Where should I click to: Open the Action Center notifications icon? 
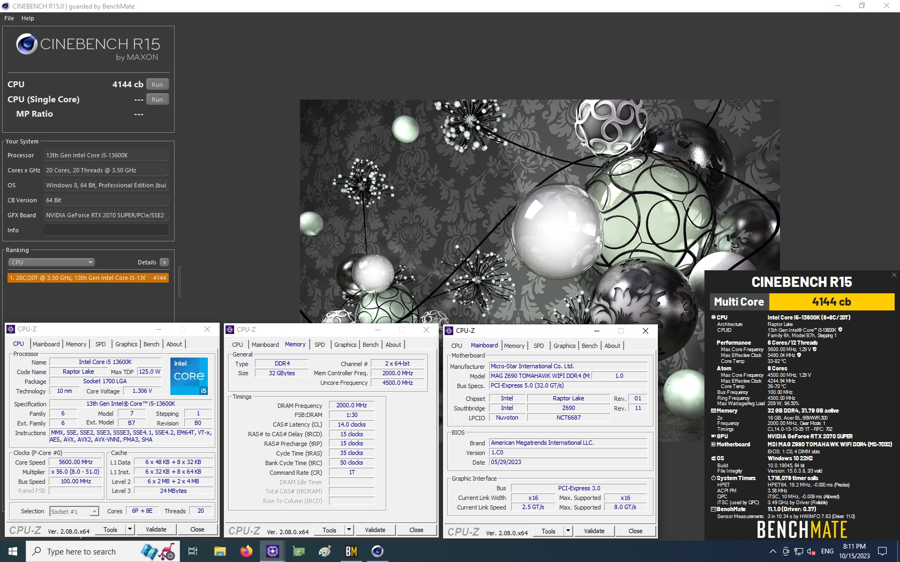pyautogui.click(x=882, y=551)
